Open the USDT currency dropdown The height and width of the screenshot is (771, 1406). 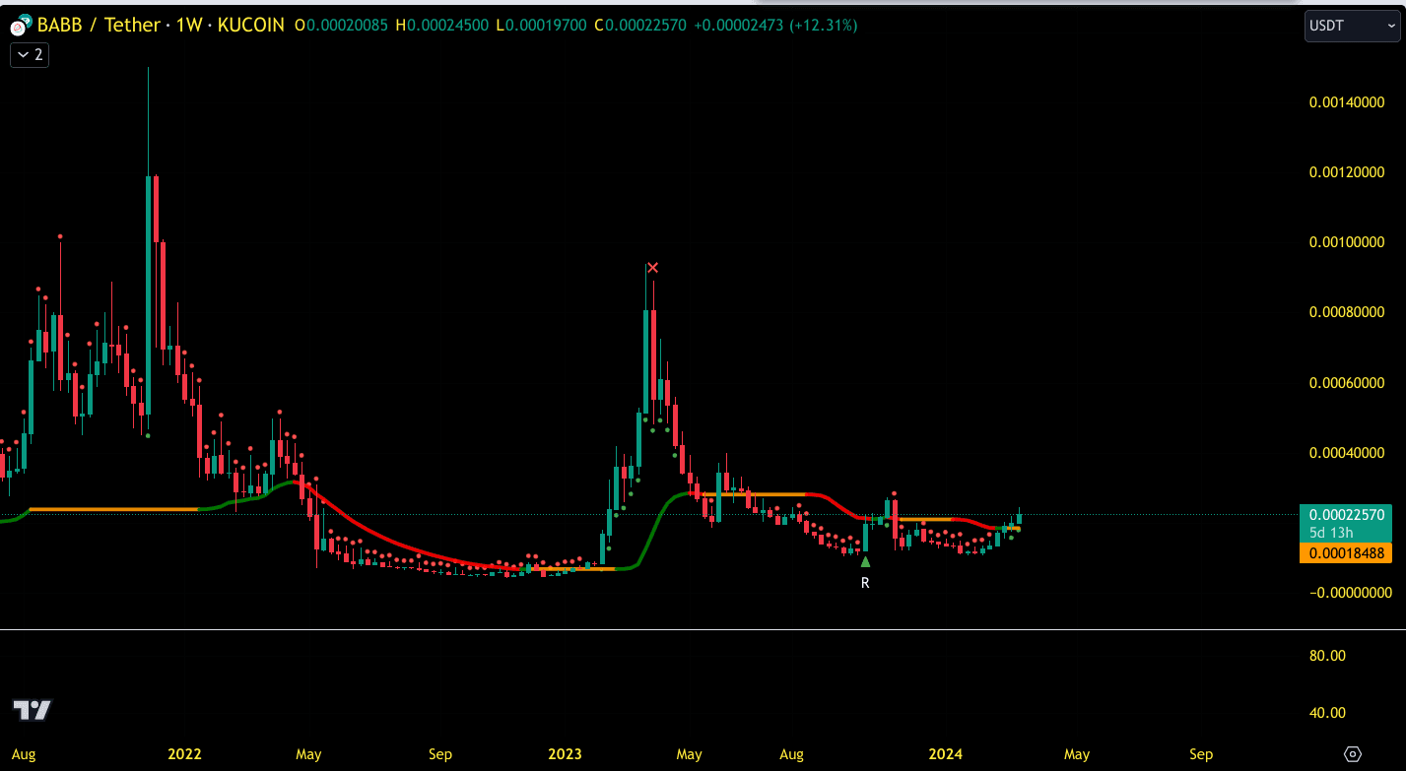[x=1352, y=26]
